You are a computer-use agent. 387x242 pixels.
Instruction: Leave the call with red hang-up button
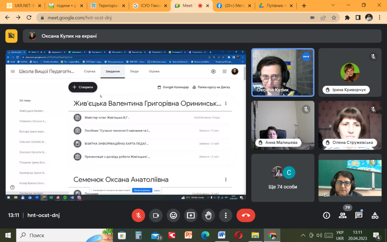point(246,215)
